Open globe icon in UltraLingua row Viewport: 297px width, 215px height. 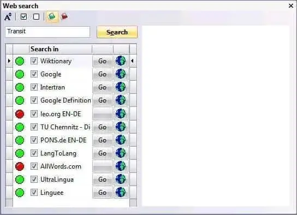121,179
